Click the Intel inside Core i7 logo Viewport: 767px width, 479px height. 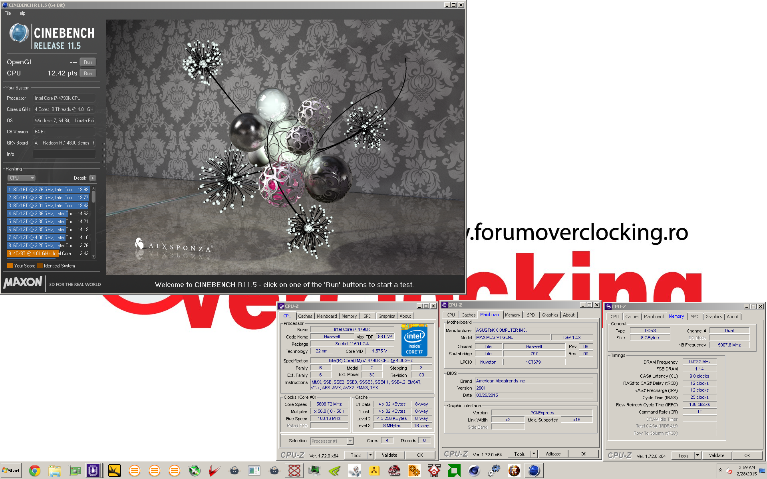pos(414,340)
